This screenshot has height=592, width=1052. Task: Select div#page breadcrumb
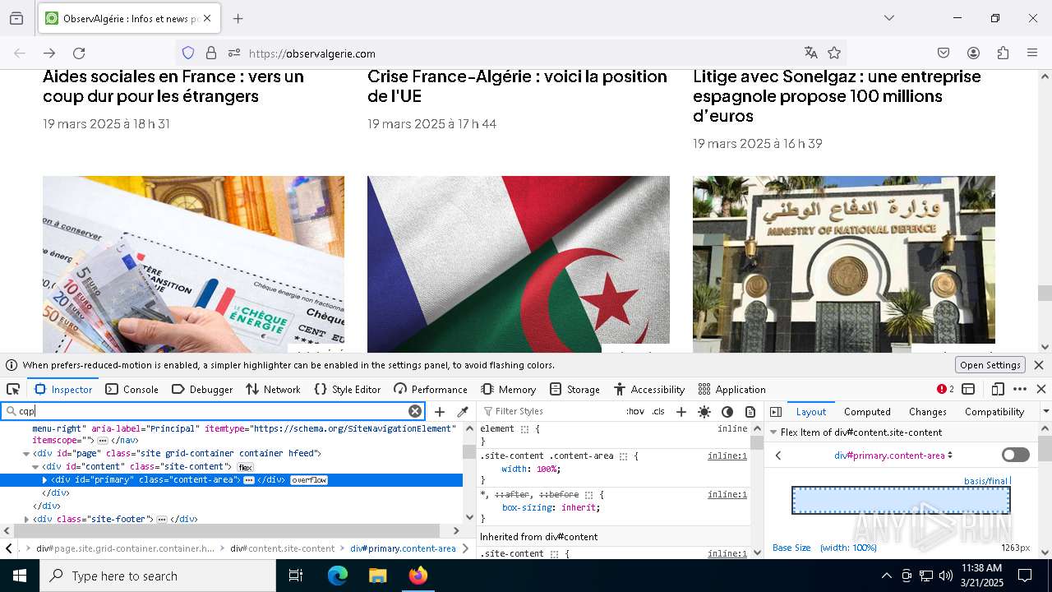pos(125,548)
